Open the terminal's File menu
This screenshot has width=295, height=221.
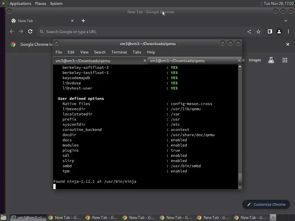[59, 52]
